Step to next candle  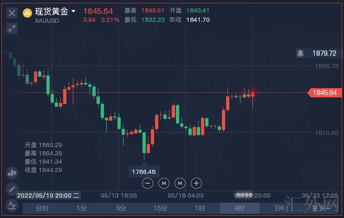[x=180, y=183]
